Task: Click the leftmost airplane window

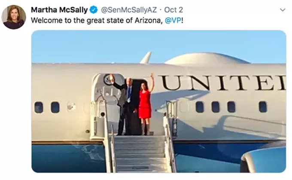Action: click(39, 107)
